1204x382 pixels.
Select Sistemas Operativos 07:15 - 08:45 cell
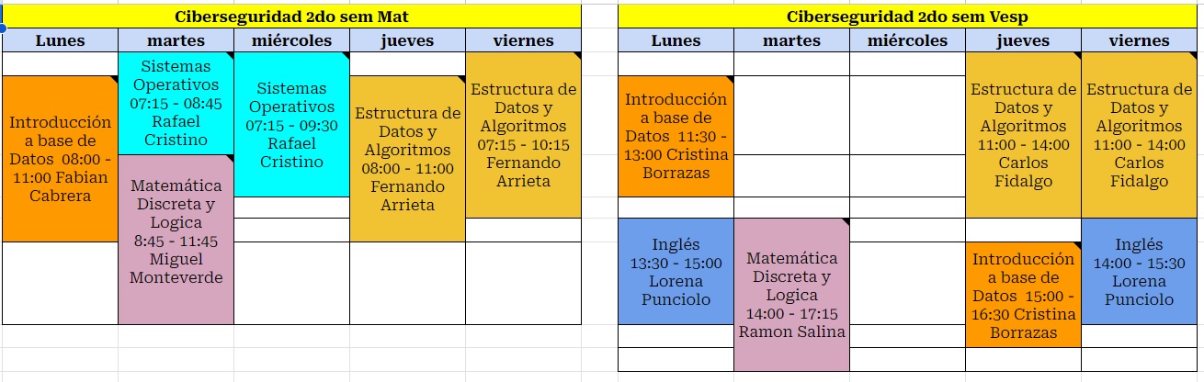(x=176, y=103)
